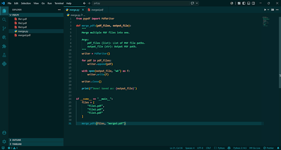Run Python file with the play button
This screenshot has height=150, width=281.
[265, 10]
